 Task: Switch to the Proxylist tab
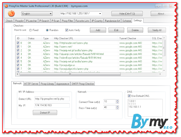point(20,21)
